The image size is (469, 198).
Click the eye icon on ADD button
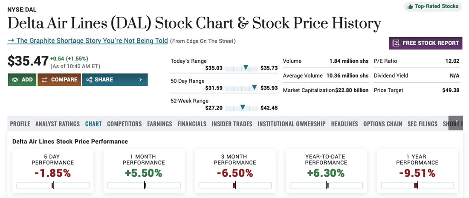pyautogui.click(x=15, y=80)
